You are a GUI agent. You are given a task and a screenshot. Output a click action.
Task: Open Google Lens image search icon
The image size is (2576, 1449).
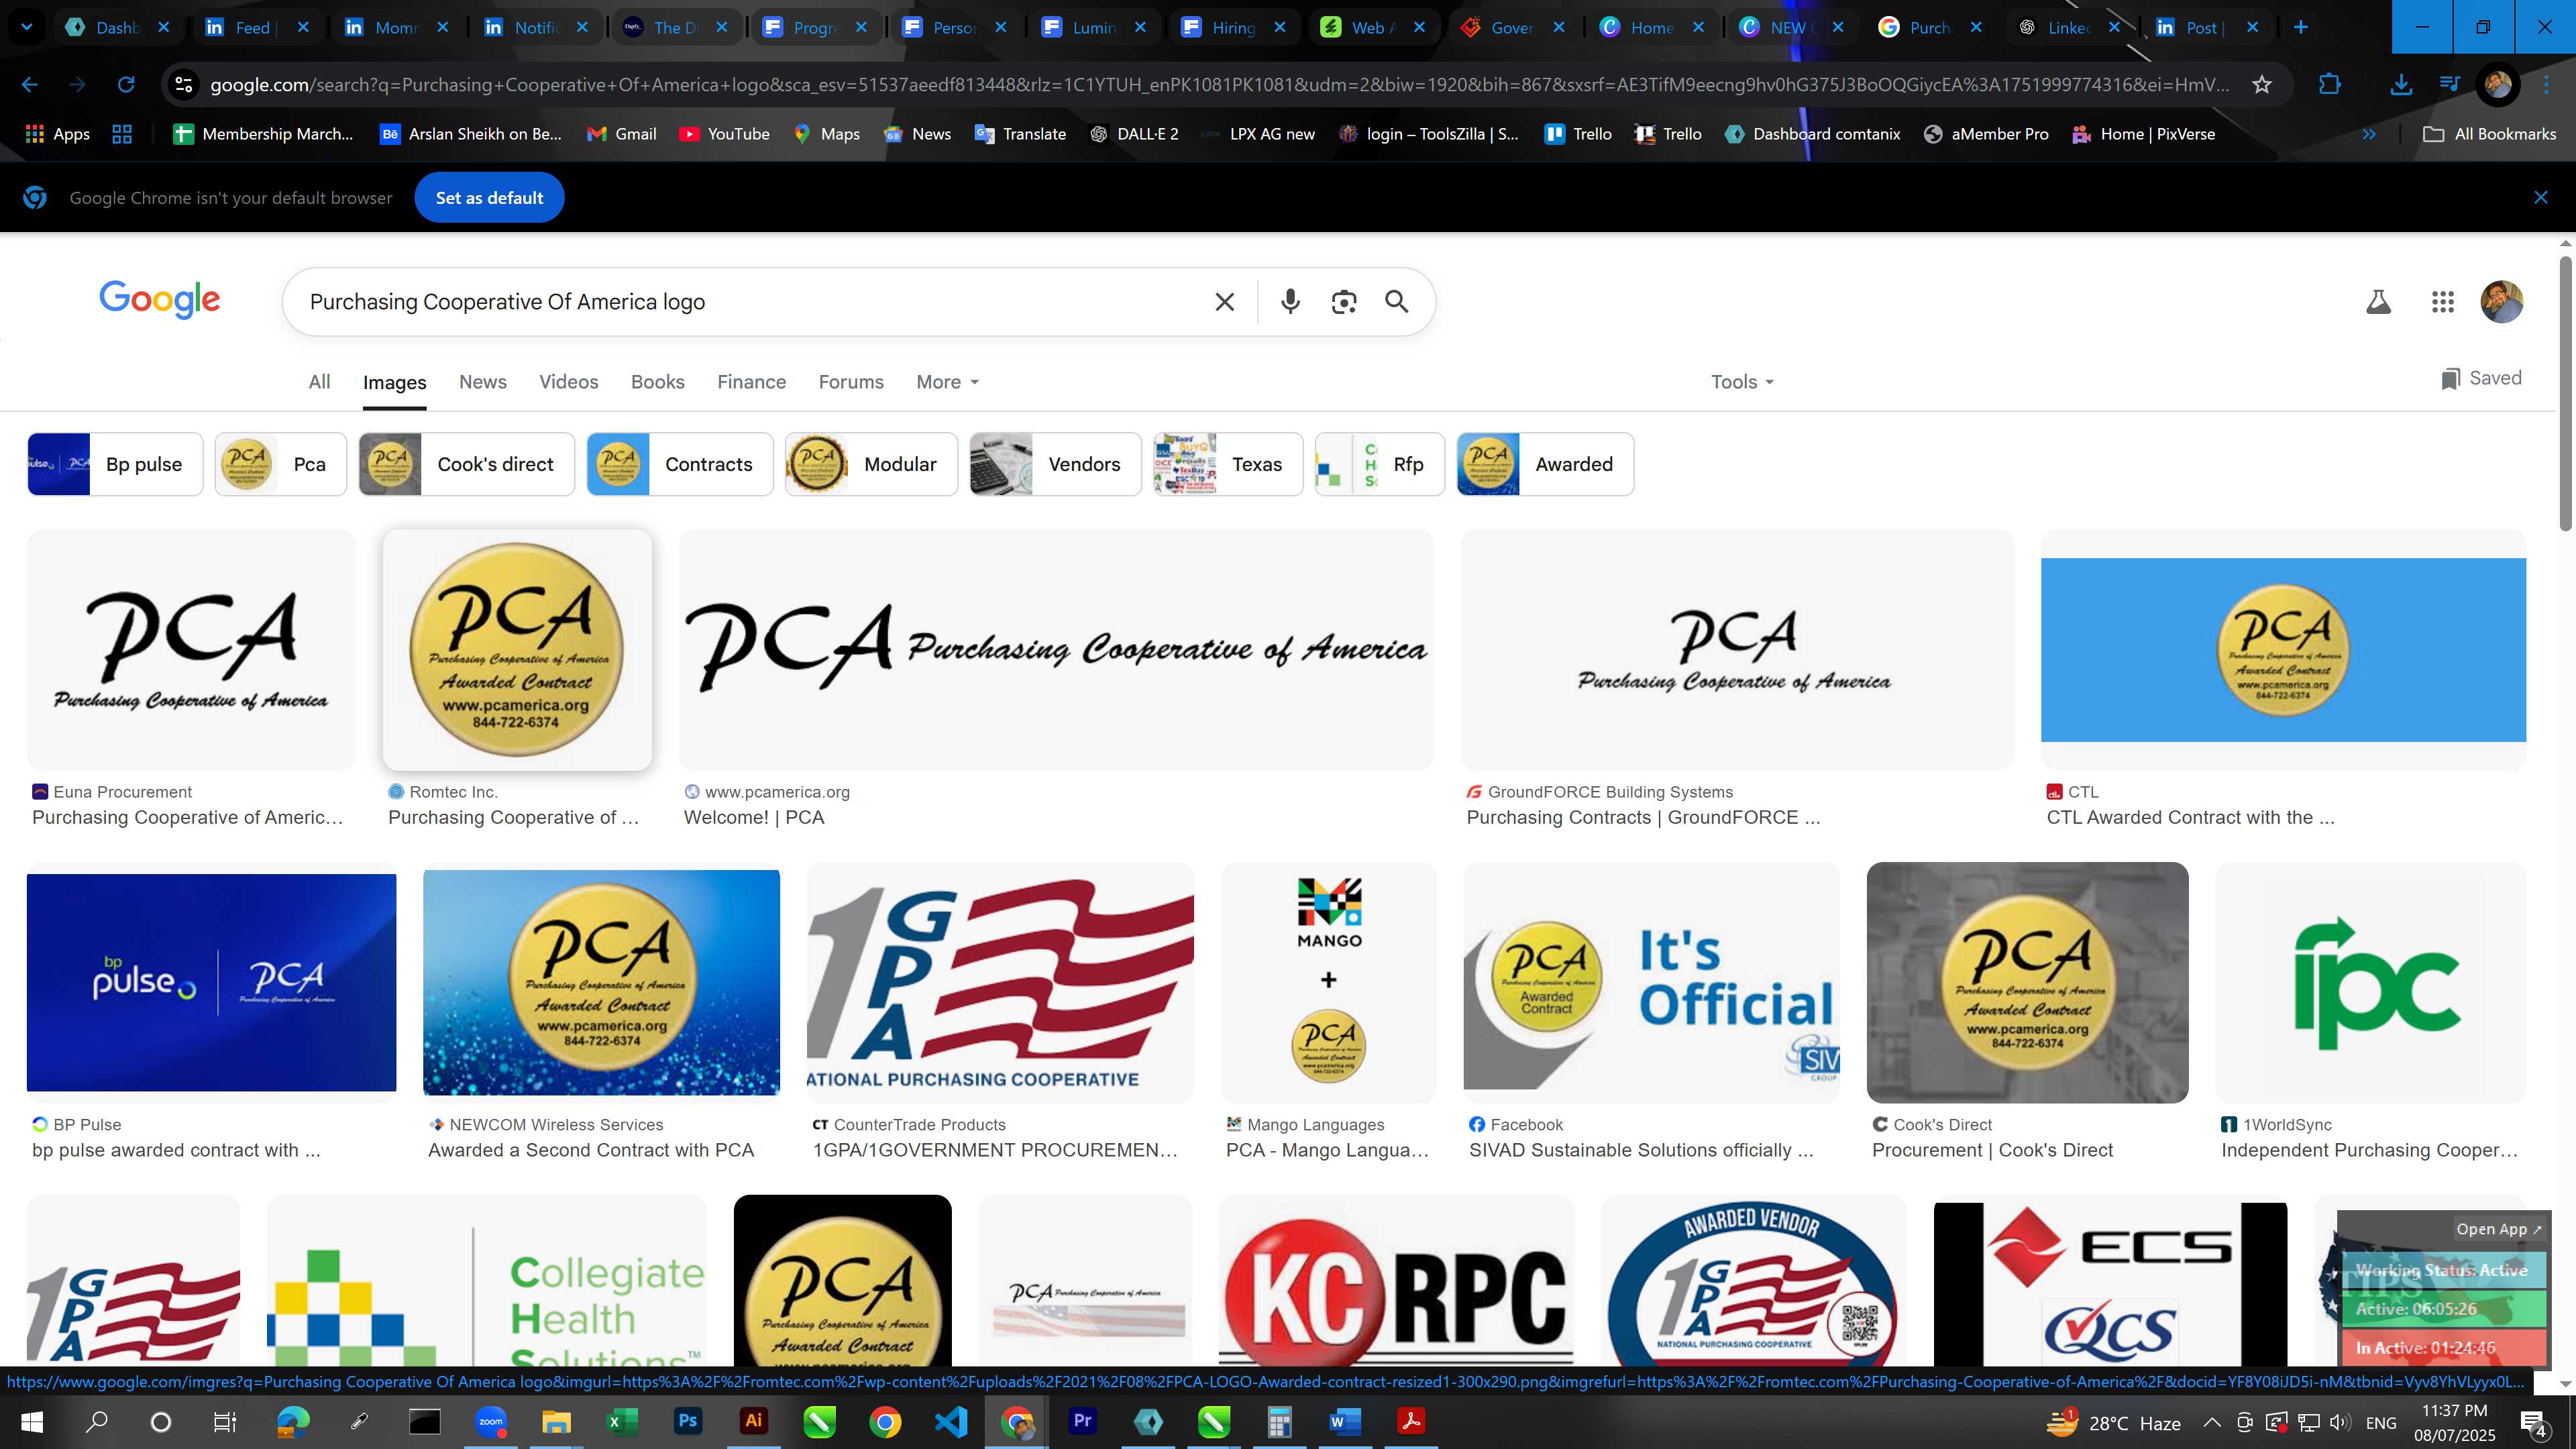1344,302
